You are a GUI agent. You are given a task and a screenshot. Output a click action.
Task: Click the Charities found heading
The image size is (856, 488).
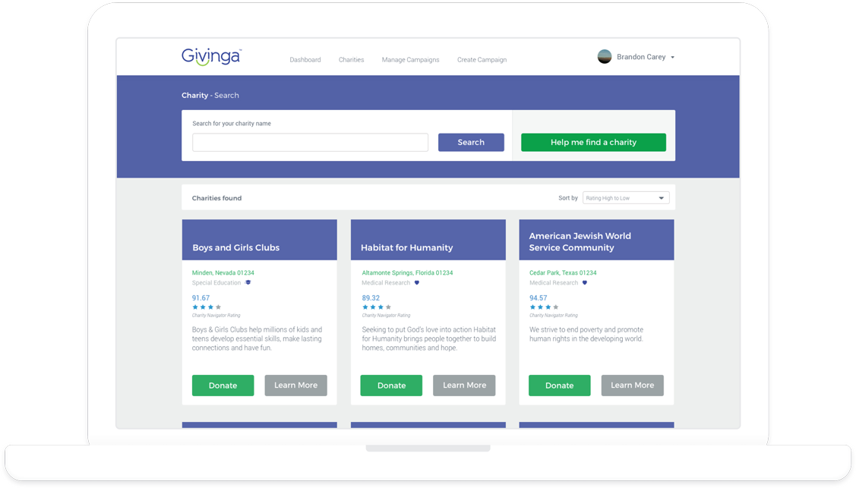pos(216,198)
